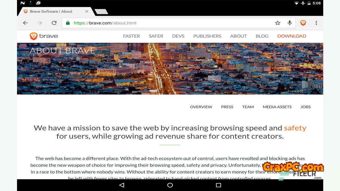This screenshot has width=340, height=191.
Task: Click the brave.com address bar
Action: pyautogui.click(x=170, y=23)
